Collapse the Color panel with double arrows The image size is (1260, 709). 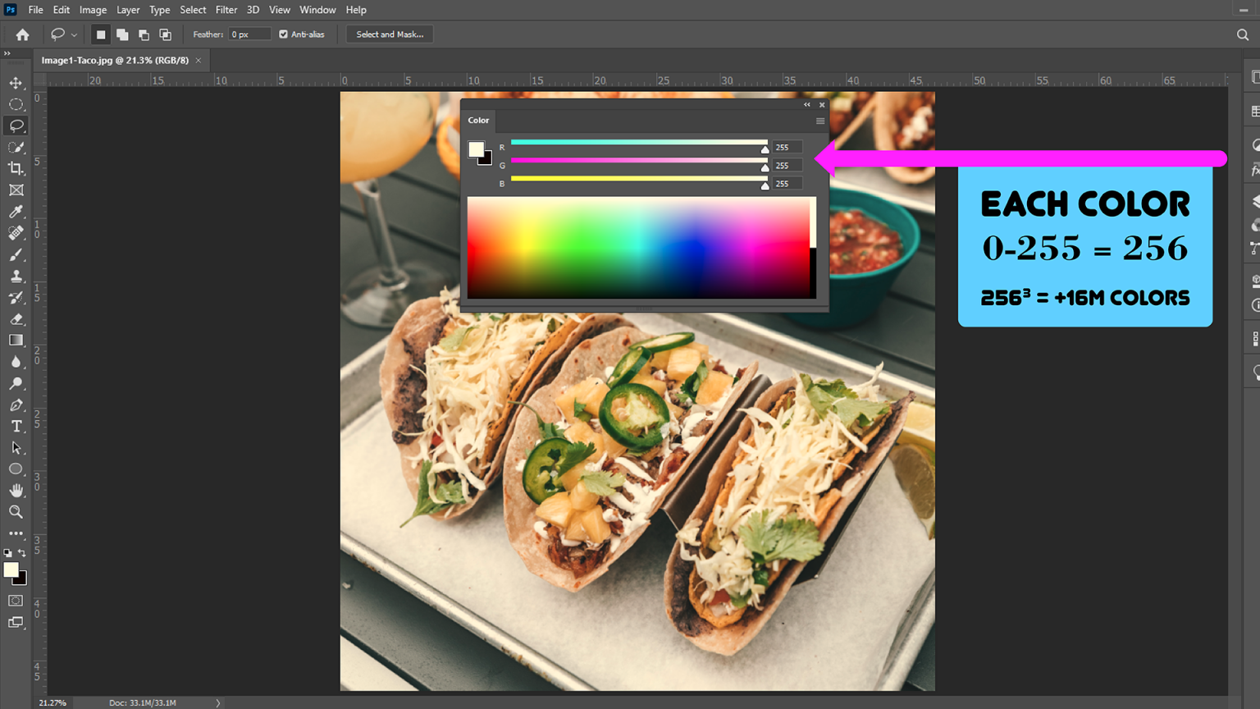[x=806, y=105]
